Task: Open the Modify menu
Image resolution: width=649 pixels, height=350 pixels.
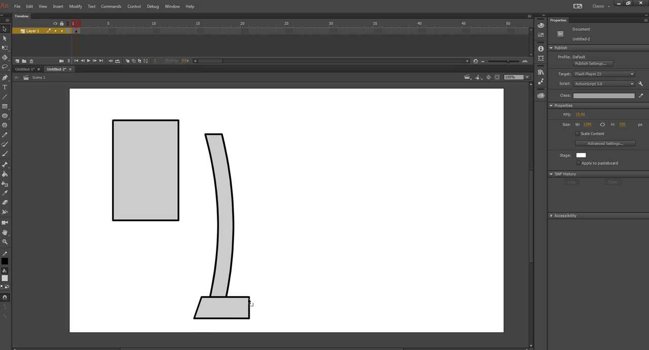Action: (76, 7)
